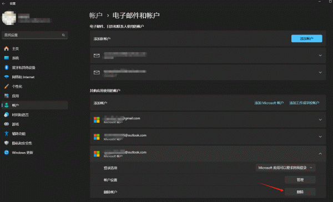Click the gaming controller icon
This screenshot has height=202, width=333.
(x=6, y=124)
